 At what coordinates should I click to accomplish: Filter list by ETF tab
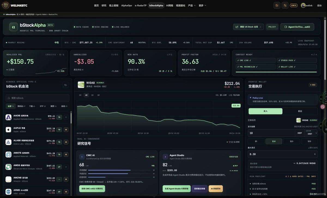(x=43, y=106)
